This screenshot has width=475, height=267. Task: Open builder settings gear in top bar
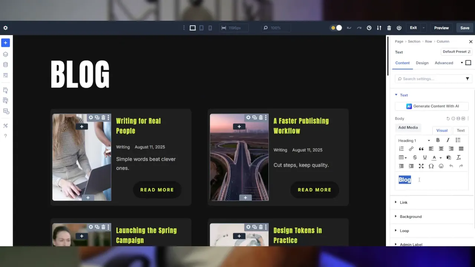click(5, 28)
